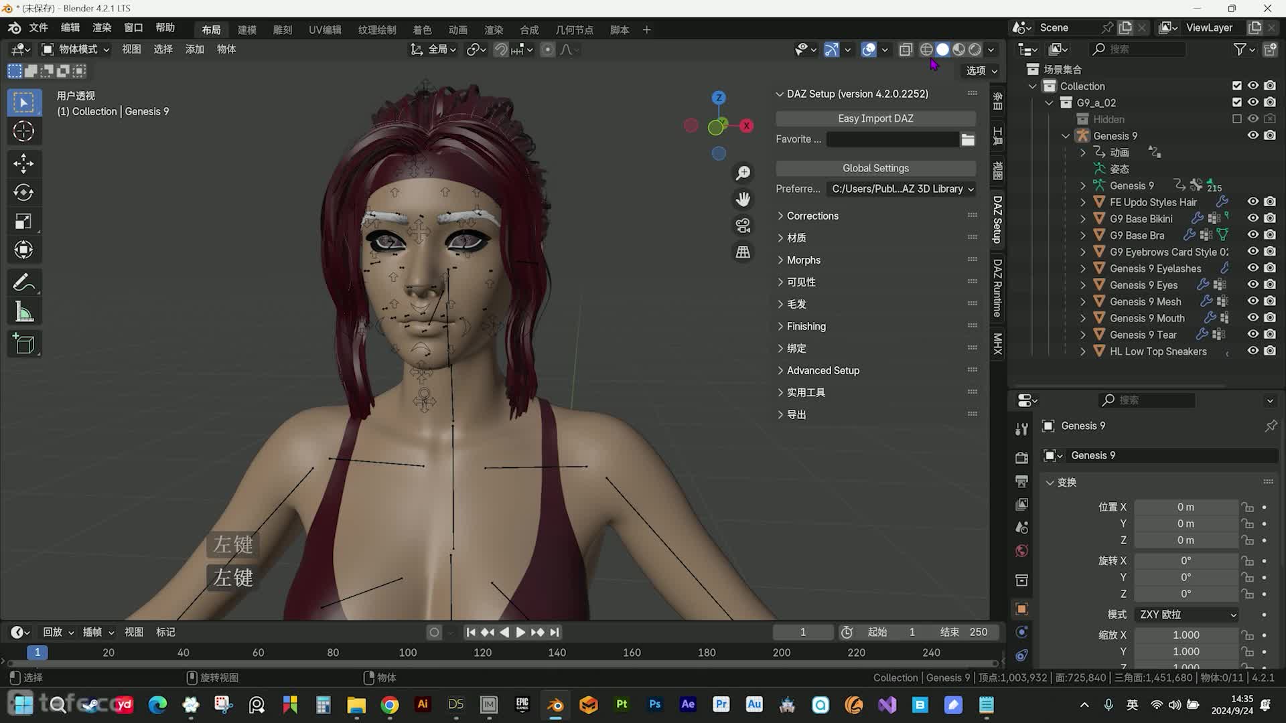Viewport: 1286px width, 723px height.
Task: Toggle proportional editing
Action: 547,50
